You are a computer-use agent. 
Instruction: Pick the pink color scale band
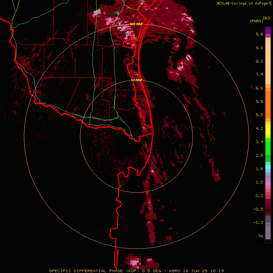[x=268, y=184]
